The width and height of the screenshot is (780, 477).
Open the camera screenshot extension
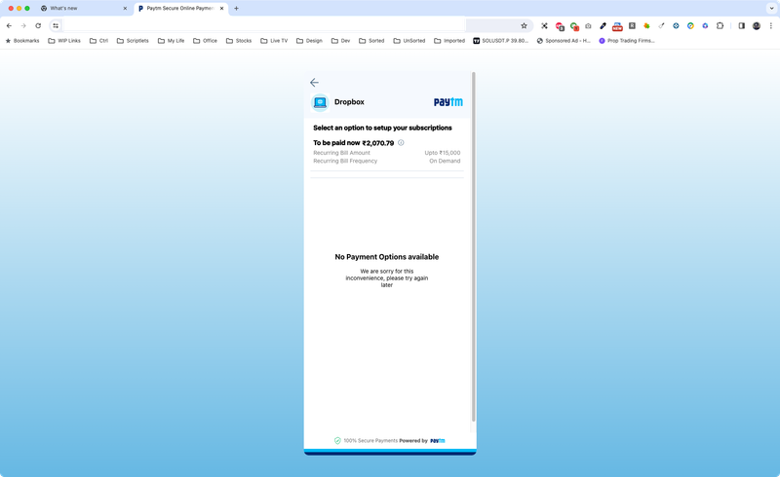click(x=589, y=26)
